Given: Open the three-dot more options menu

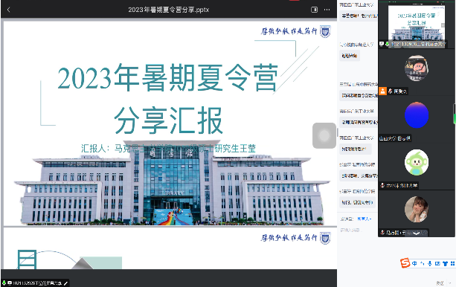Looking at the screenshot, I should 327,10.
